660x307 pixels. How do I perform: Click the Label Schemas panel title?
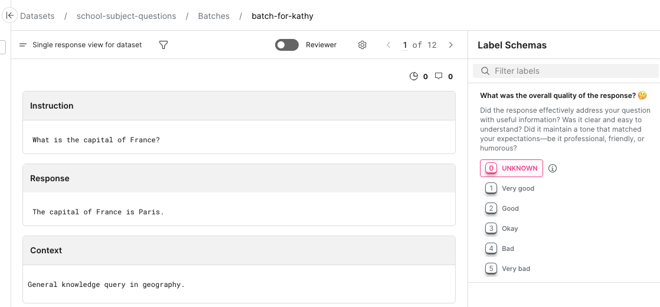[x=512, y=45]
